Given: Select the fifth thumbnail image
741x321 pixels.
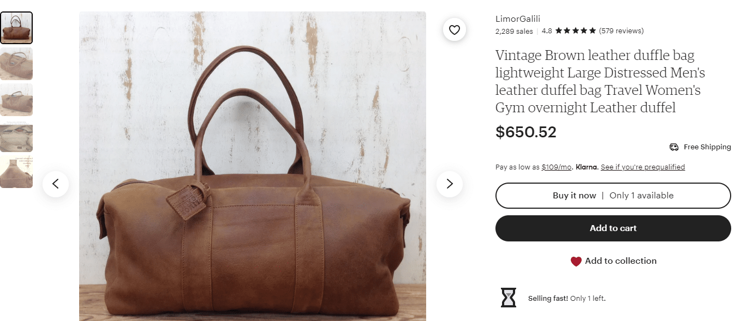Looking at the screenshot, I should [16, 172].
